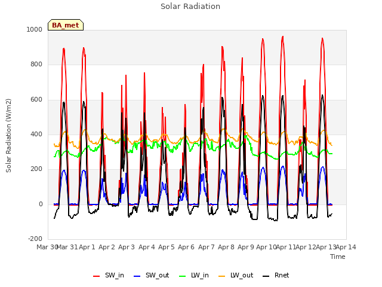Click the Apr 2 x-axis label
The height and width of the screenshot is (287, 382).
point(107,247)
